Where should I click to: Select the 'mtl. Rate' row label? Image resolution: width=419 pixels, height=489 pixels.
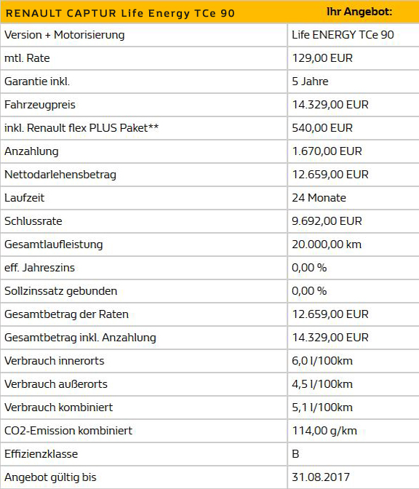27,58
